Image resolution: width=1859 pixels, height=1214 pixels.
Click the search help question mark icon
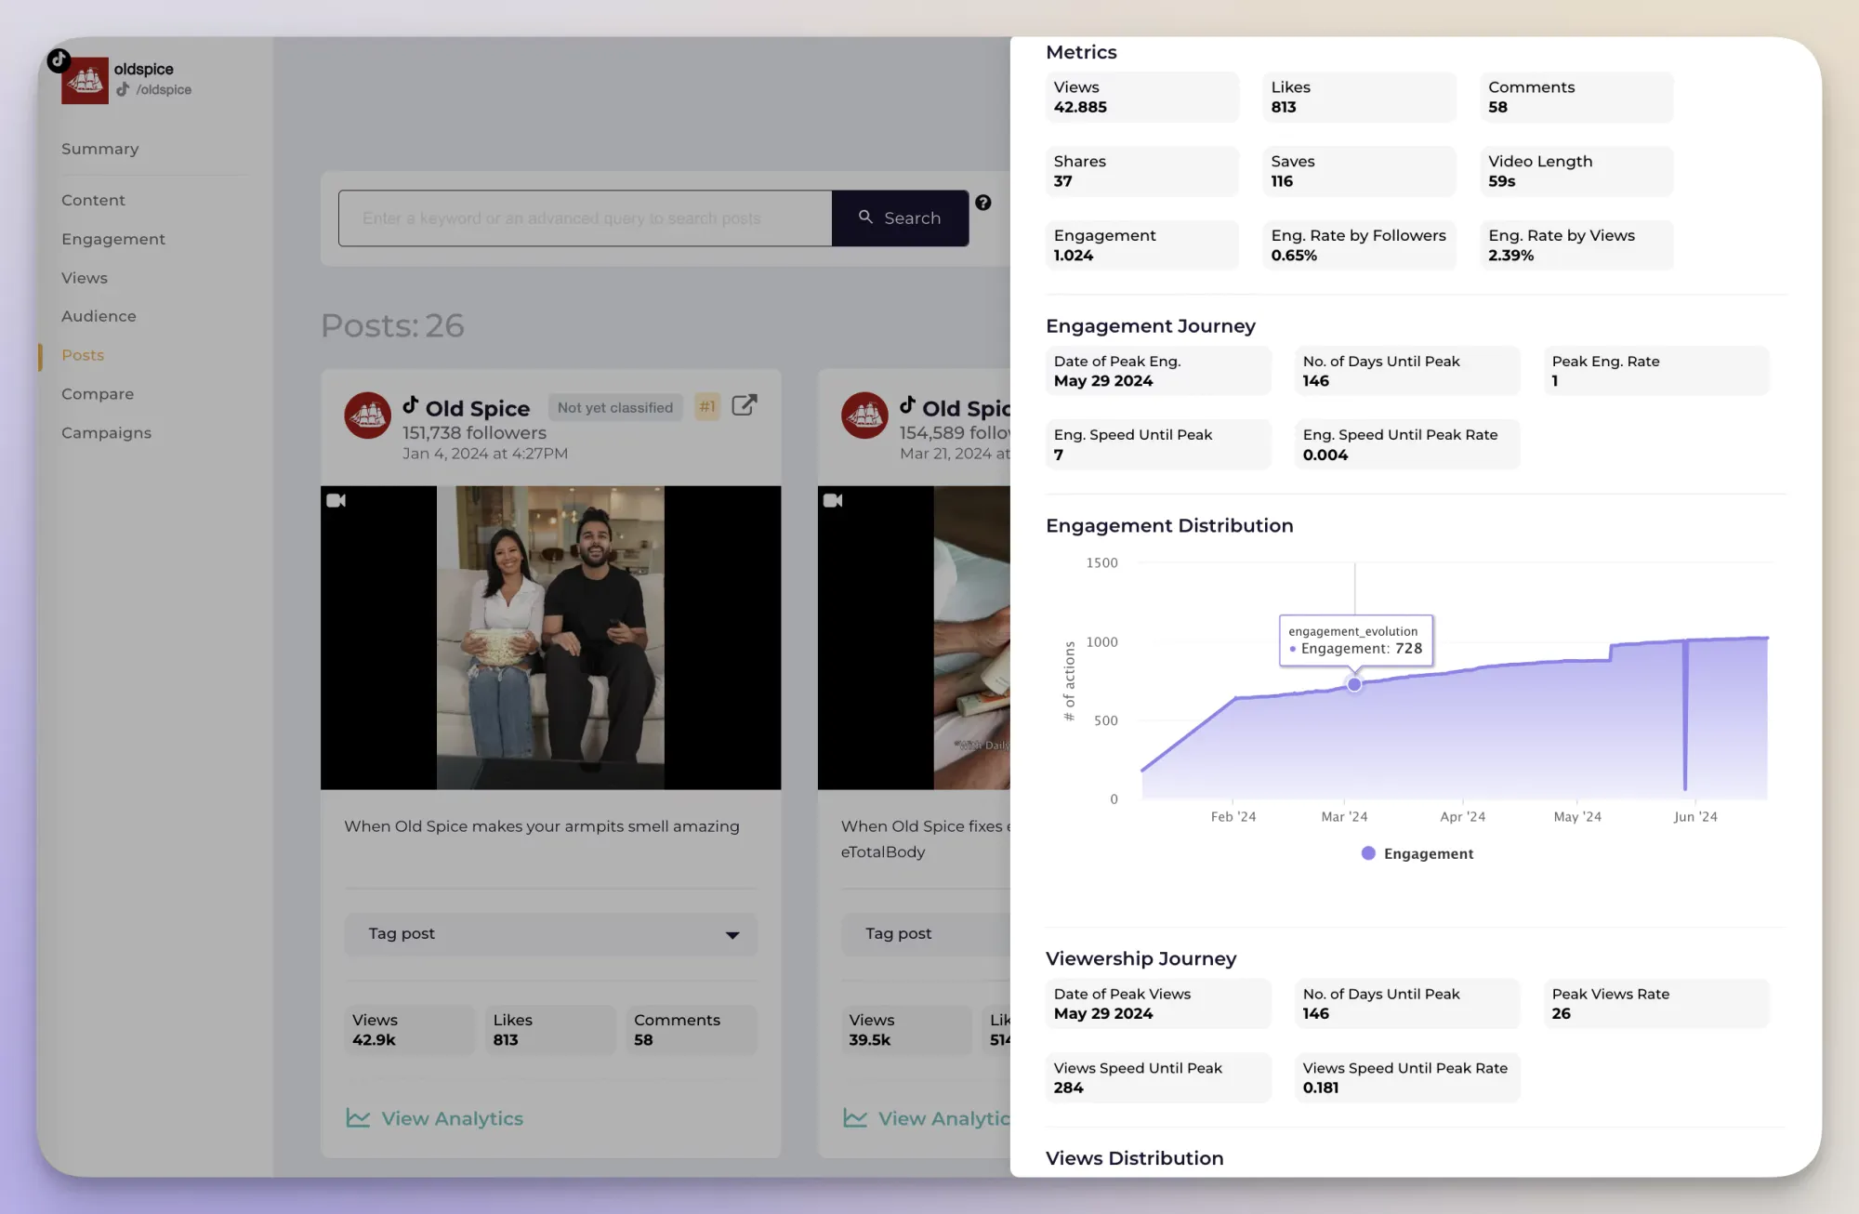[982, 203]
